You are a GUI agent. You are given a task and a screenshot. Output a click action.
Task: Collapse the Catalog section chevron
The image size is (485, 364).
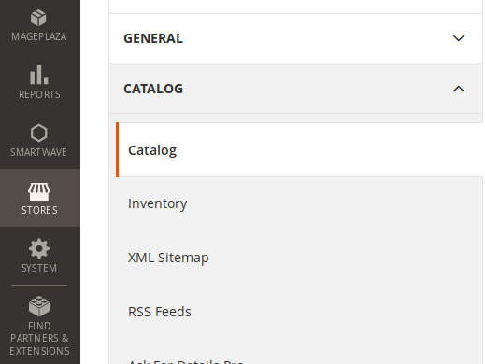(x=459, y=89)
